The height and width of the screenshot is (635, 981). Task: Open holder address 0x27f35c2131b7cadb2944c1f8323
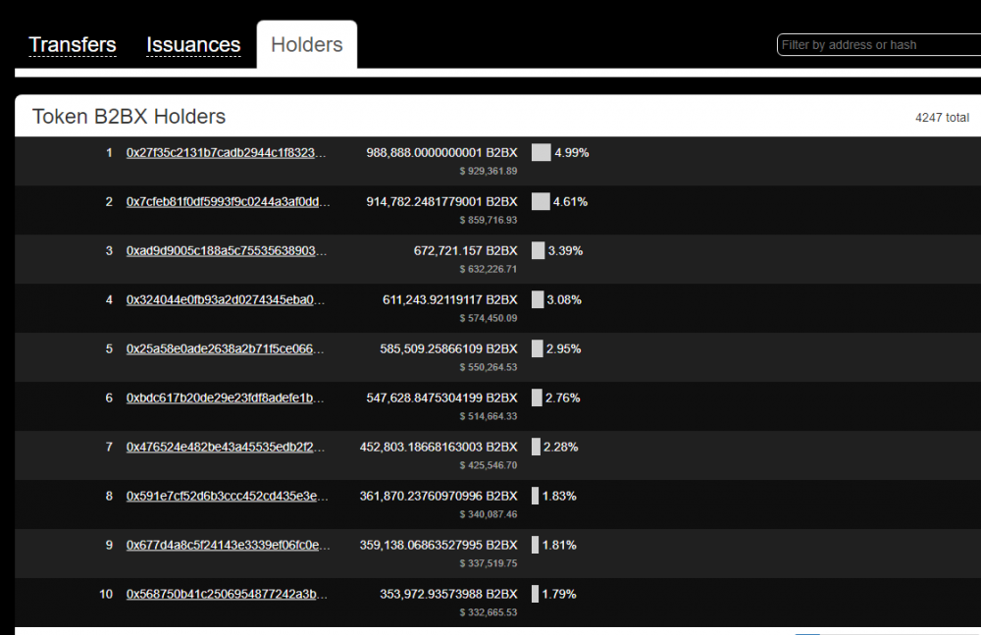[226, 153]
